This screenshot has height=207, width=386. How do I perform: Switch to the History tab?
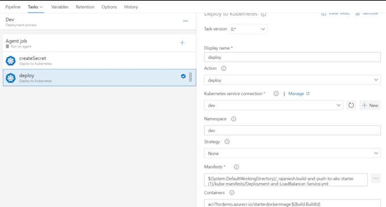pyautogui.click(x=131, y=7)
